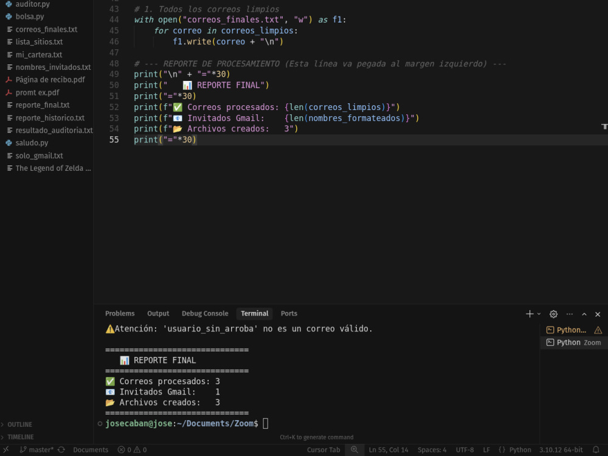This screenshot has height=456, width=608.
Task: Select the Terminal tab
Action: (255, 313)
